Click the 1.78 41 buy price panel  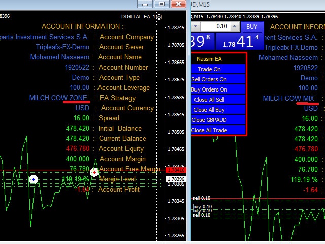240,41
